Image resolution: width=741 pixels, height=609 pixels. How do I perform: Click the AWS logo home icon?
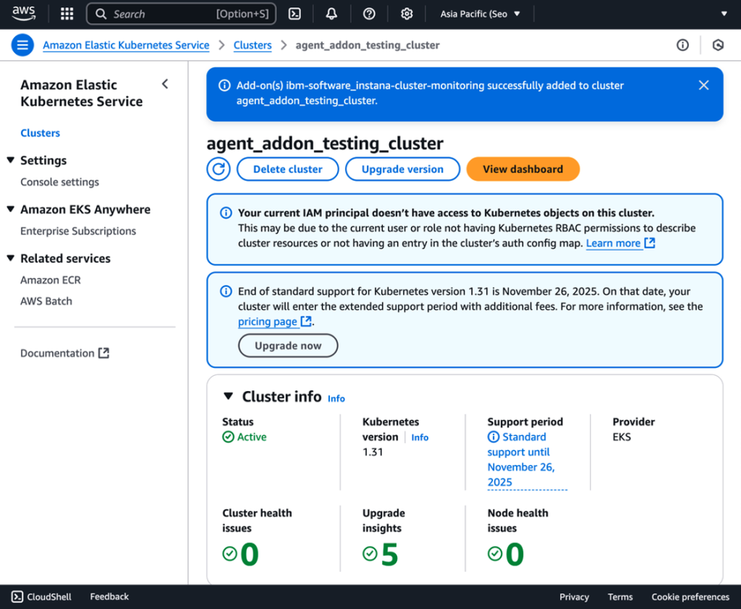click(24, 14)
